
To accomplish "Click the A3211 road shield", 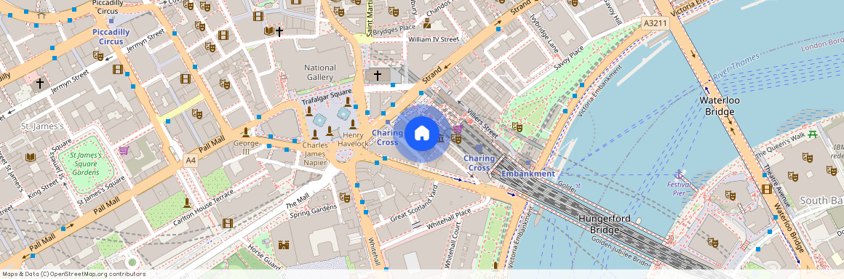I will click(x=656, y=24).
